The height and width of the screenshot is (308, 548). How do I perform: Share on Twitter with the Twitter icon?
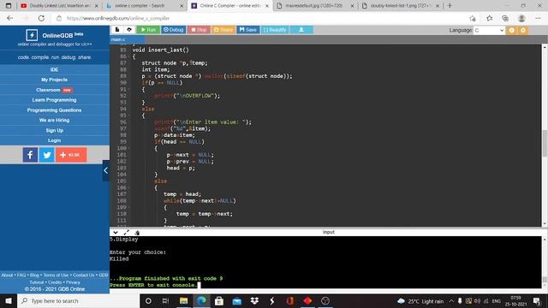(47, 155)
